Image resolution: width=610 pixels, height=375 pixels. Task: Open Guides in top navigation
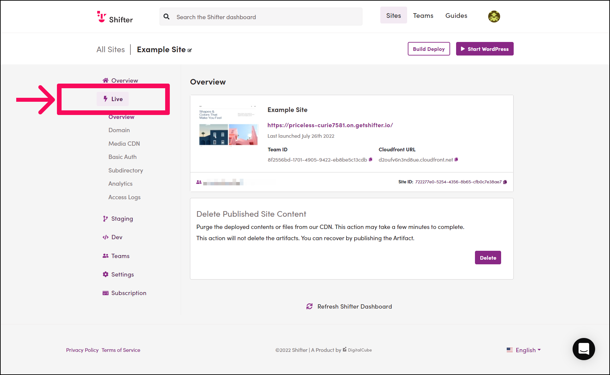[456, 16]
